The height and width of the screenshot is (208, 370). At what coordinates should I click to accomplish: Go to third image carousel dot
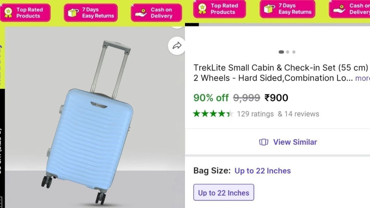click(294, 52)
